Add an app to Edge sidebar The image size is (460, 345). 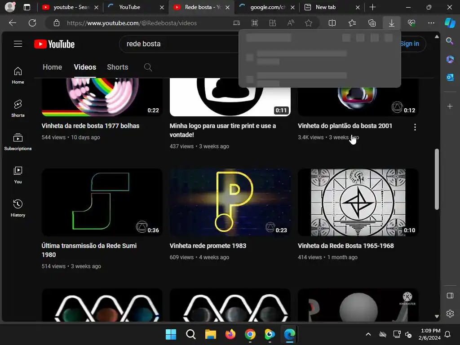[450, 106]
